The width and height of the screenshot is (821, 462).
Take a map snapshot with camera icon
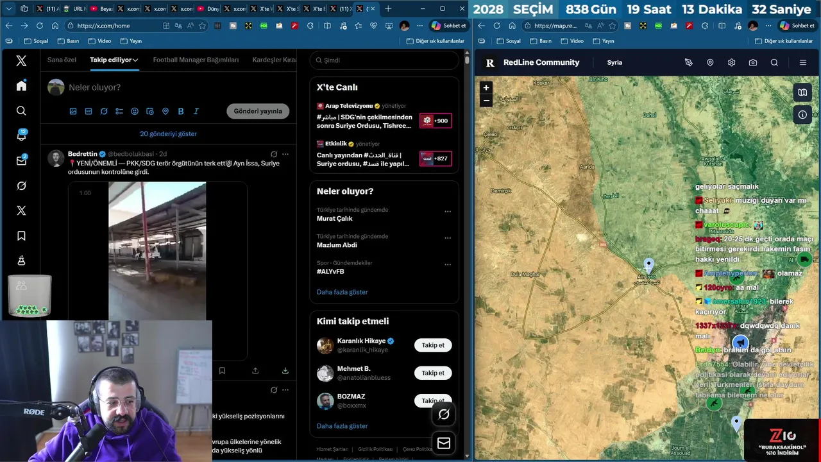(753, 62)
